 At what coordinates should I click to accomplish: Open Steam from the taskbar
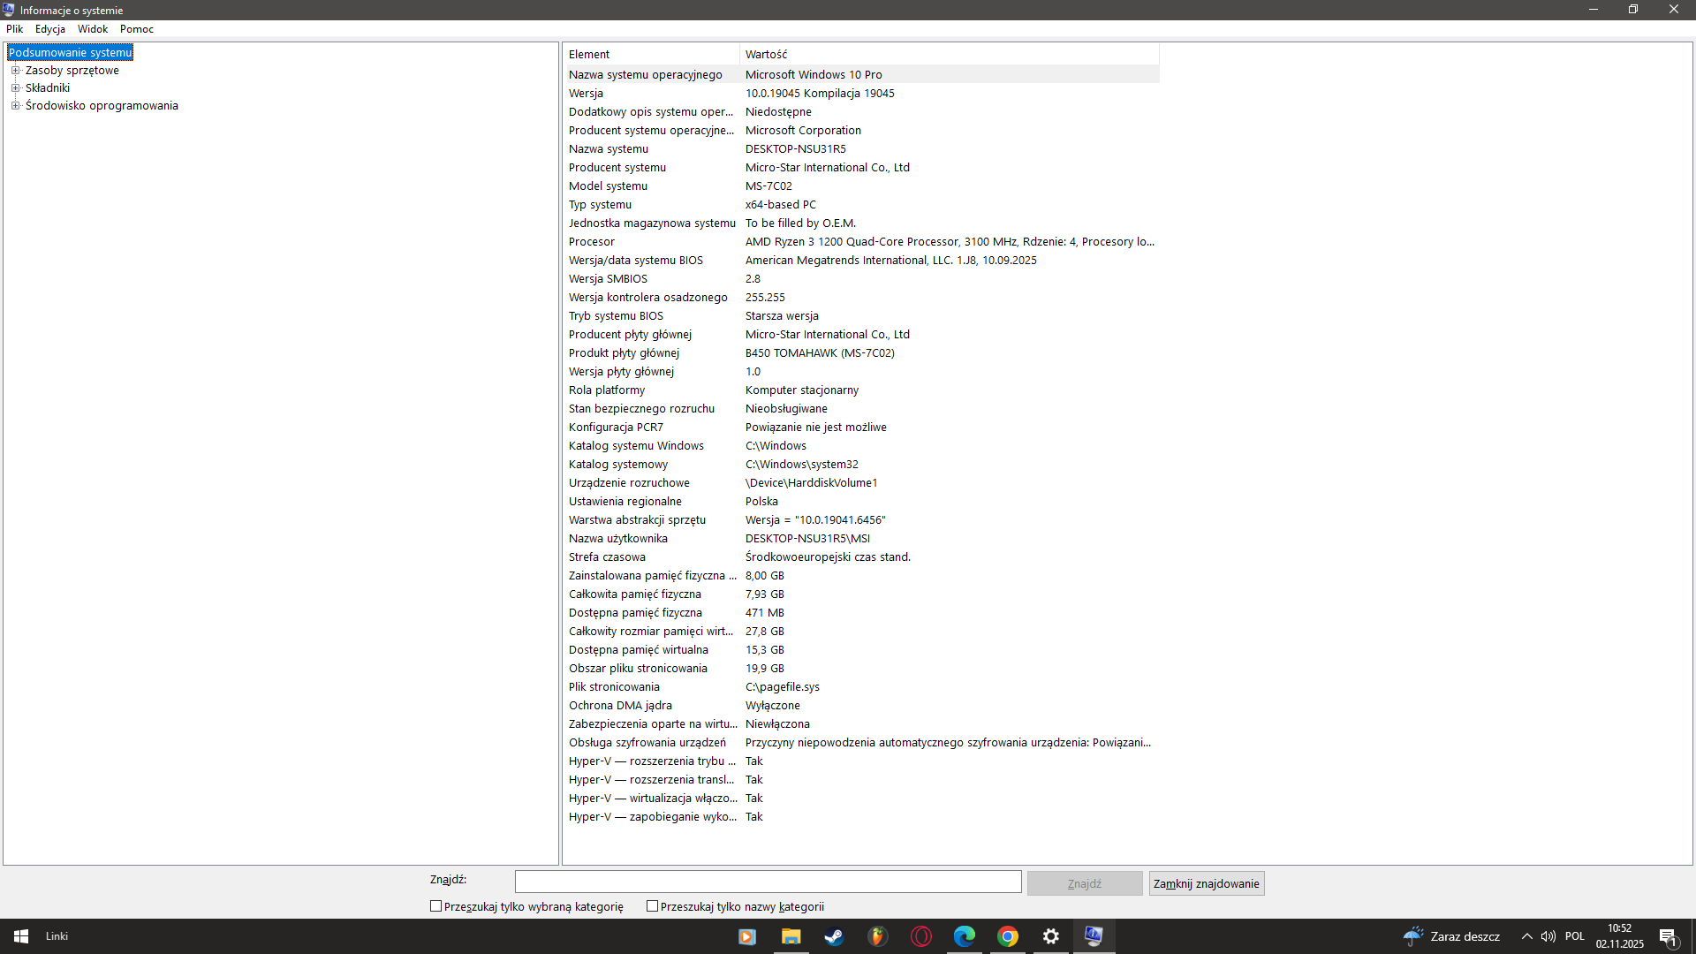tap(834, 936)
